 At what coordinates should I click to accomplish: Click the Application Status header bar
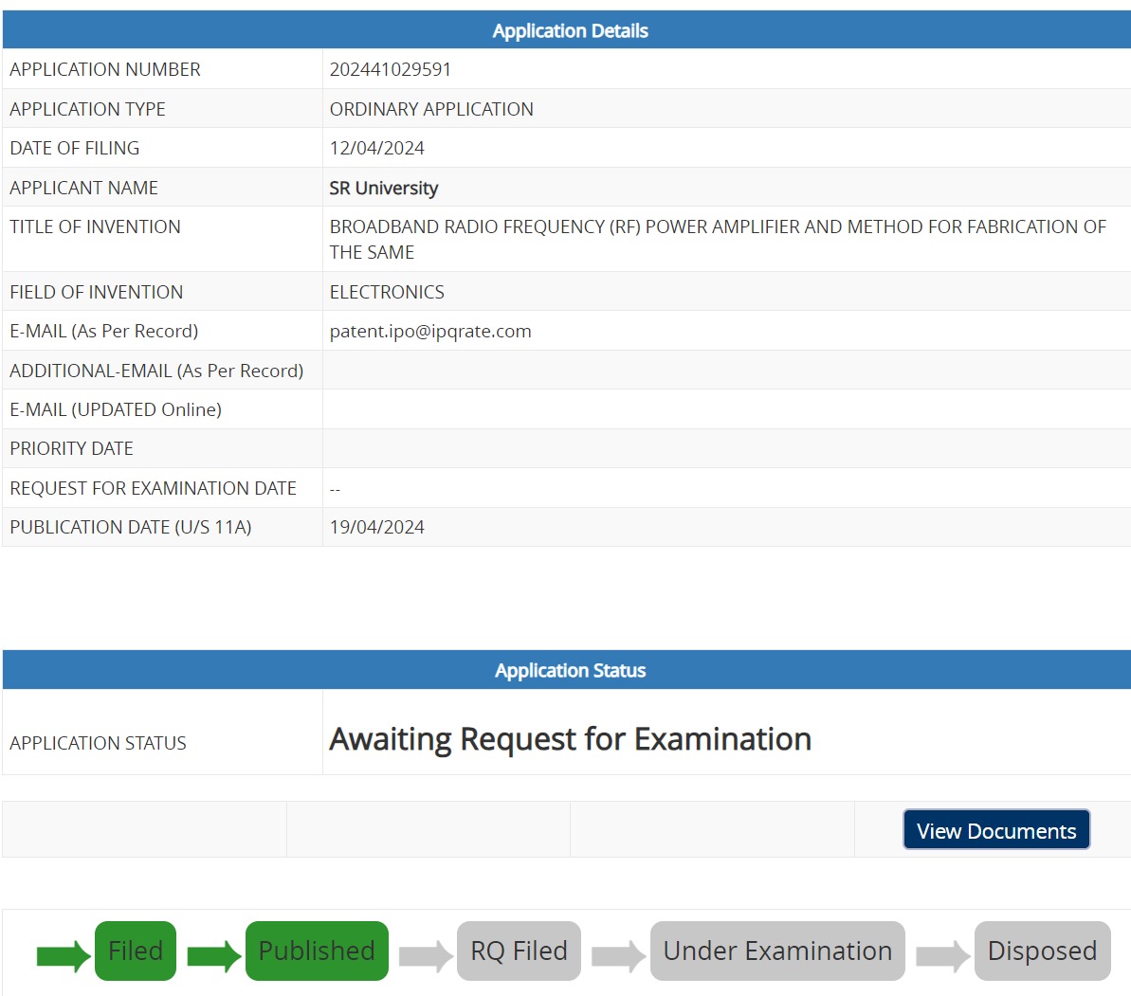pos(570,670)
